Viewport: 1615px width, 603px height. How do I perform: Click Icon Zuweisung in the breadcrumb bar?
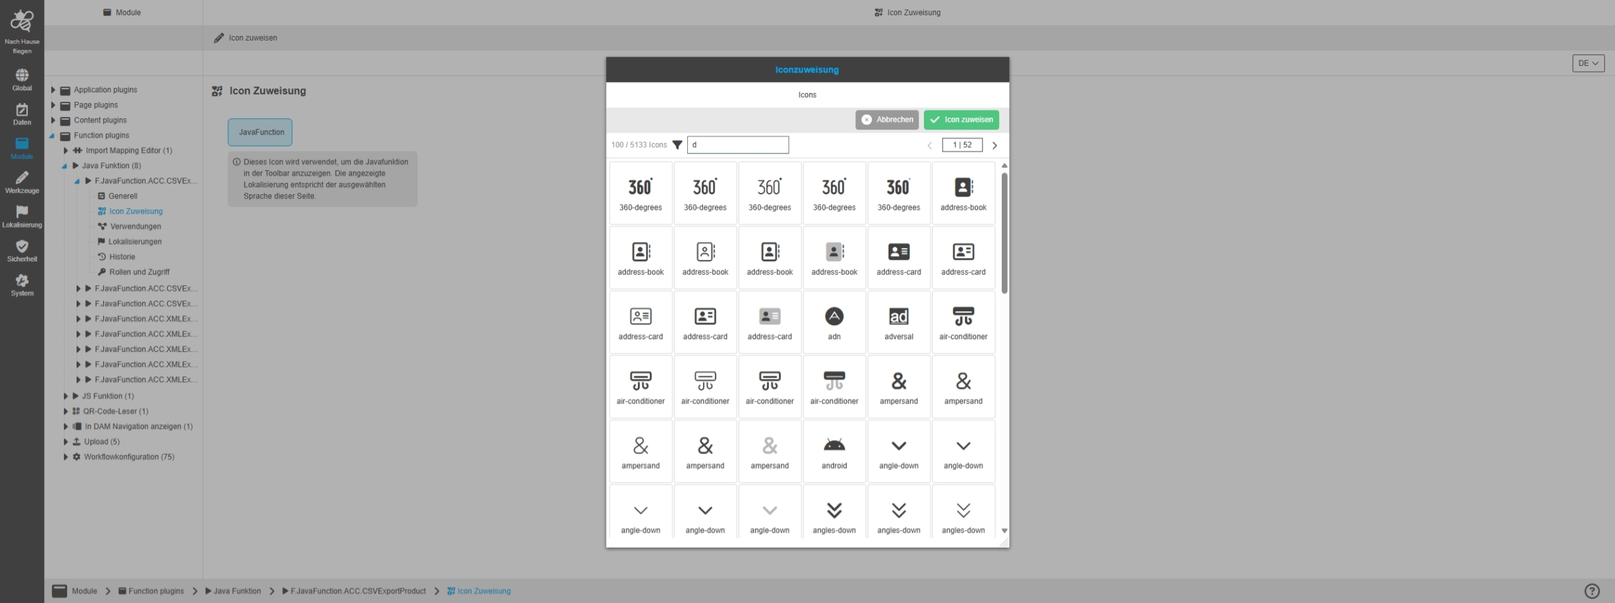click(479, 591)
